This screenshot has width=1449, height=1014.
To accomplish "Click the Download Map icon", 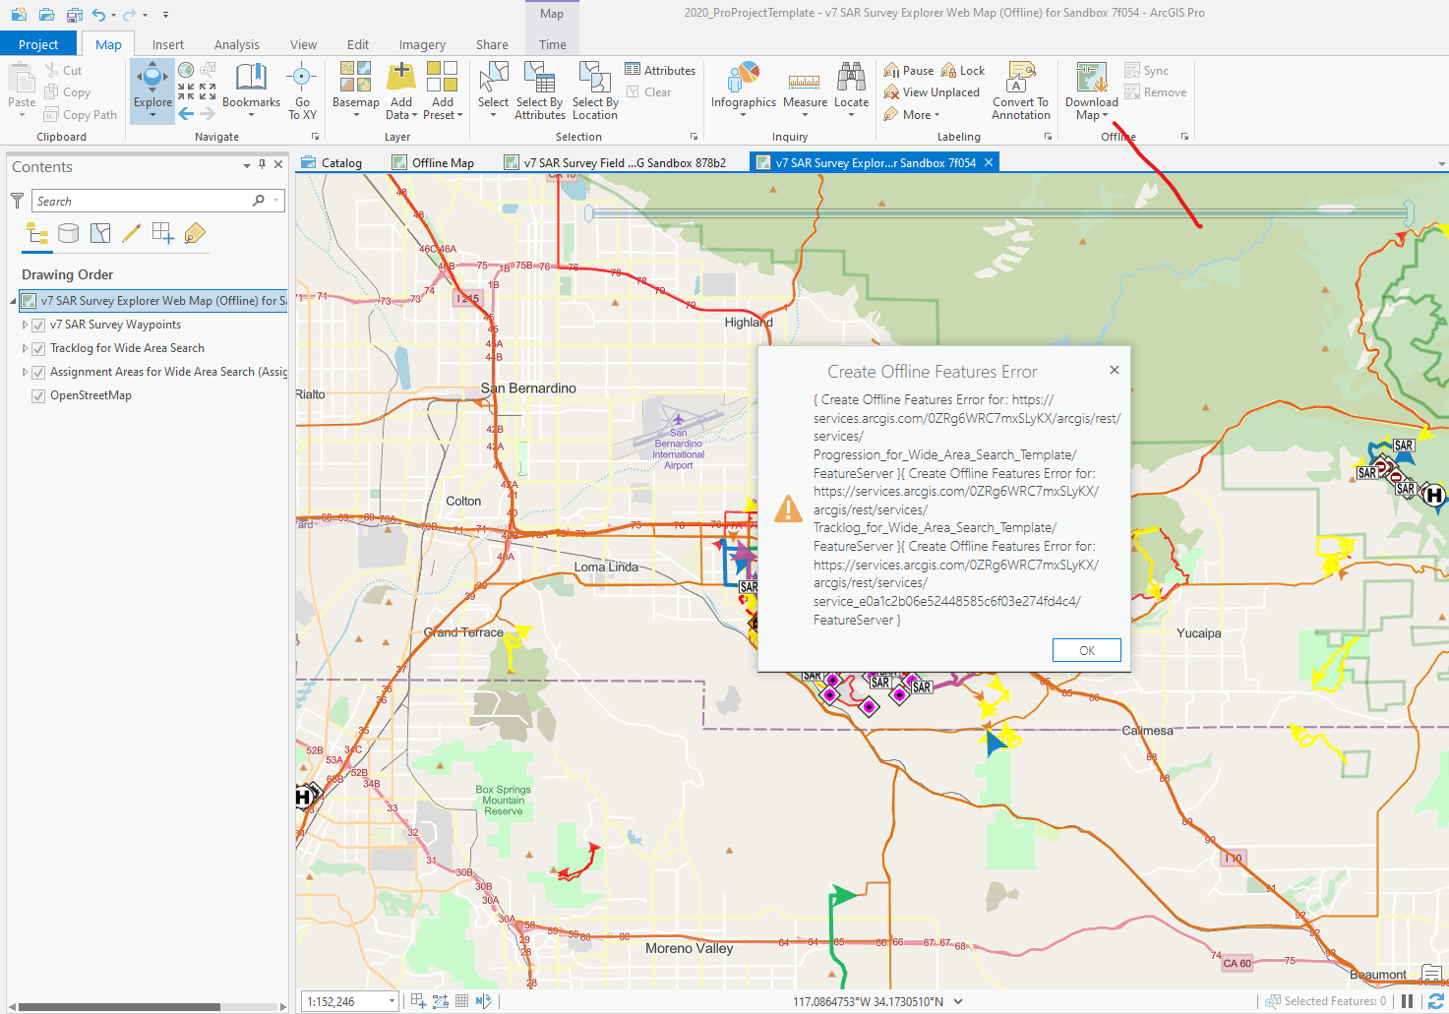I will point(1092,77).
